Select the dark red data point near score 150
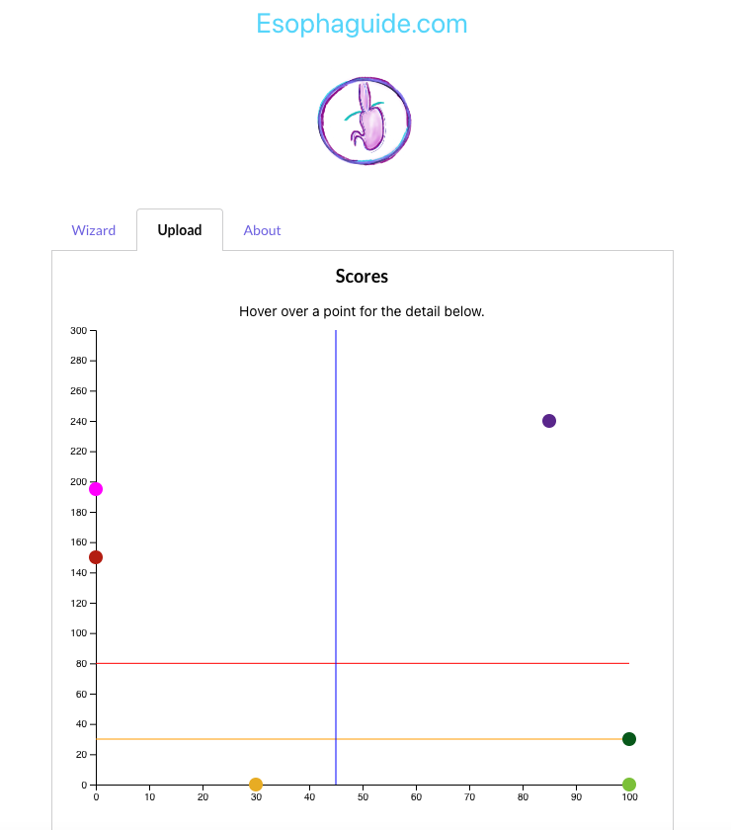The image size is (731, 830). [x=96, y=556]
